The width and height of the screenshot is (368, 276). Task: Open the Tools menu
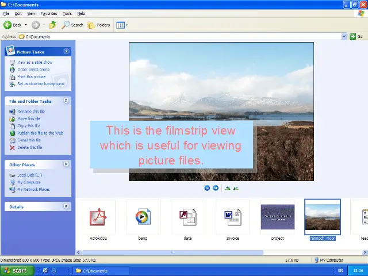tap(67, 13)
